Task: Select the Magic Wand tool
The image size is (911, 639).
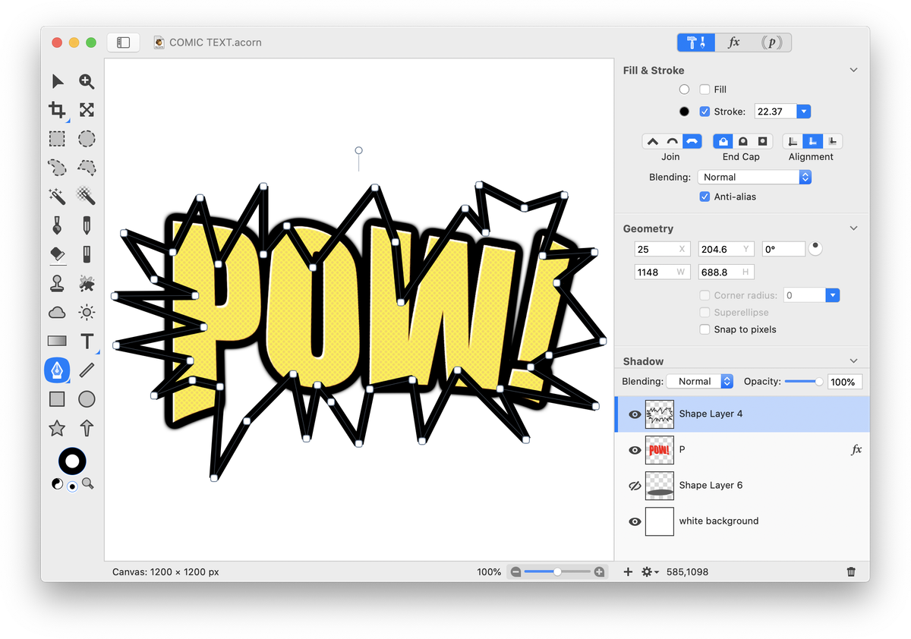Action: coord(57,197)
